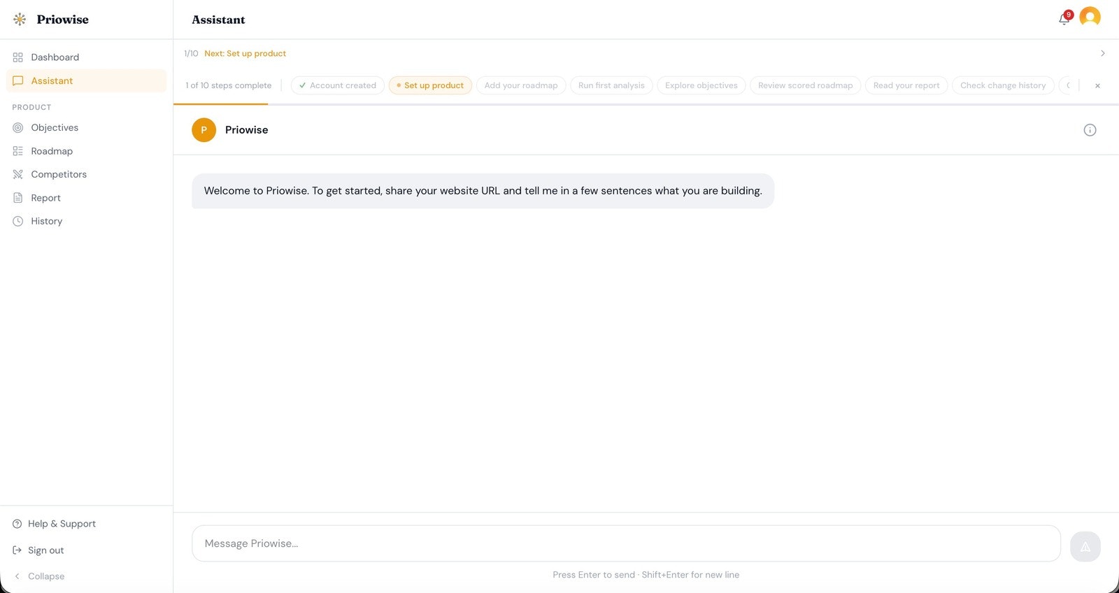Click the 'Priowise' chat header name

pyautogui.click(x=247, y=130)
